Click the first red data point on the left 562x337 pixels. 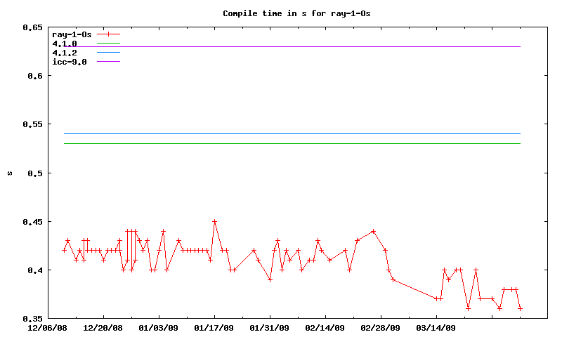point(64,250)
